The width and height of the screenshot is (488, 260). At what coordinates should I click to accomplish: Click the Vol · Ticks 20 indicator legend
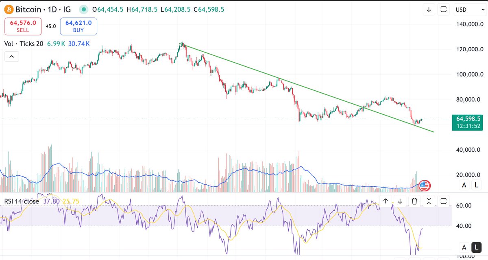point(24,44)
